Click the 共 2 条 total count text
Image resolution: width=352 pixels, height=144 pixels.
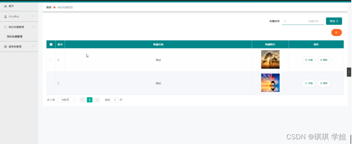(51, 100)
